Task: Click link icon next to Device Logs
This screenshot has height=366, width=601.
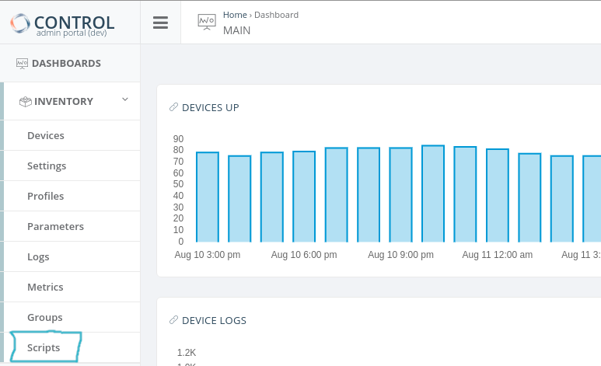Action: [x=173, y=320]
